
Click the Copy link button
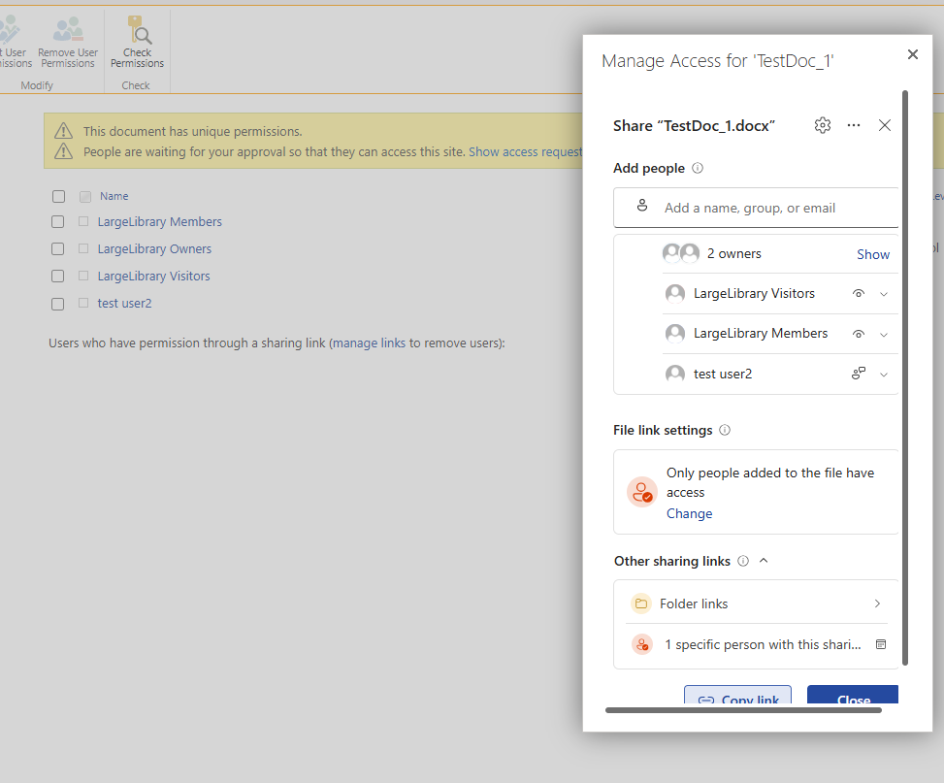tap(737, 695)
